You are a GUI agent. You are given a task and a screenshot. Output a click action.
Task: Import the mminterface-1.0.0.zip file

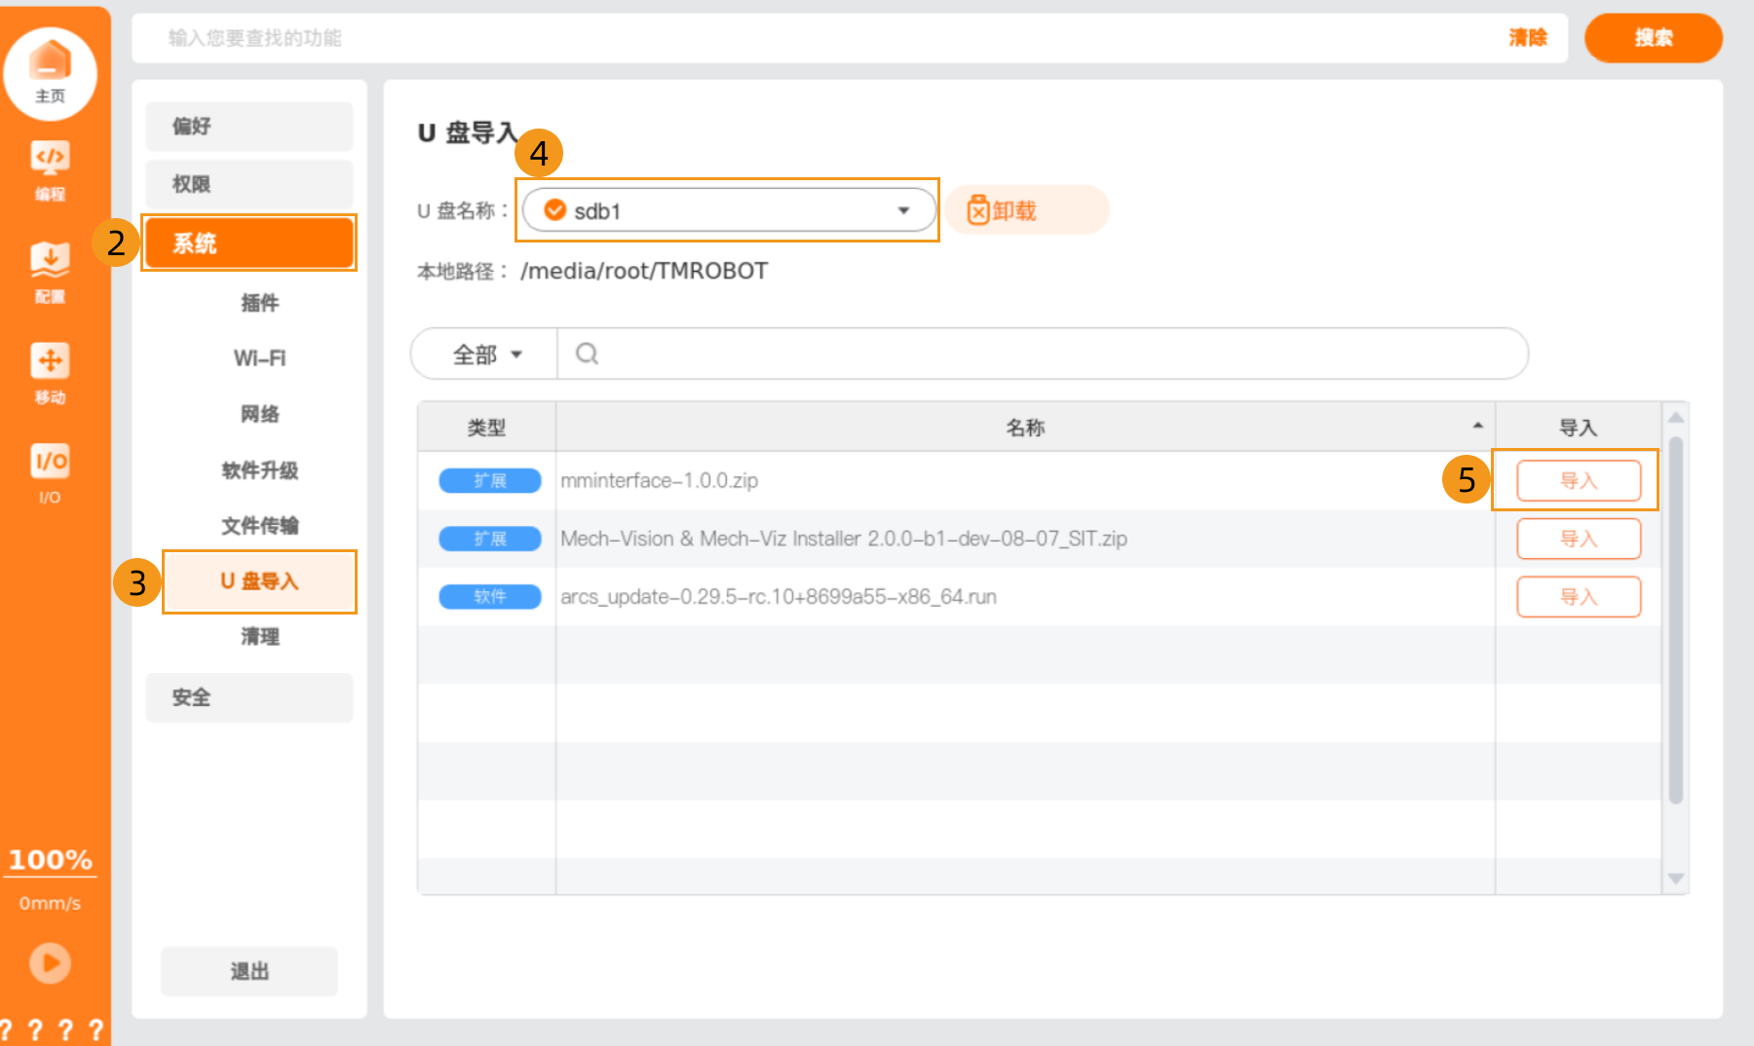[1578, 480]
